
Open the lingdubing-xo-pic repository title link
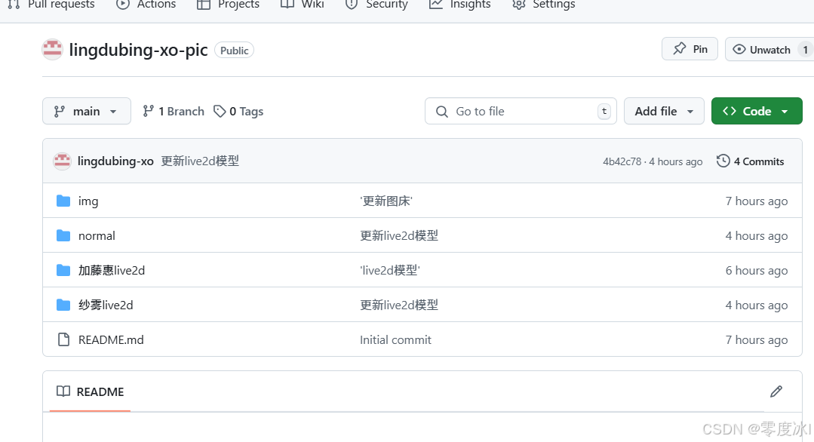pos(138,50)
